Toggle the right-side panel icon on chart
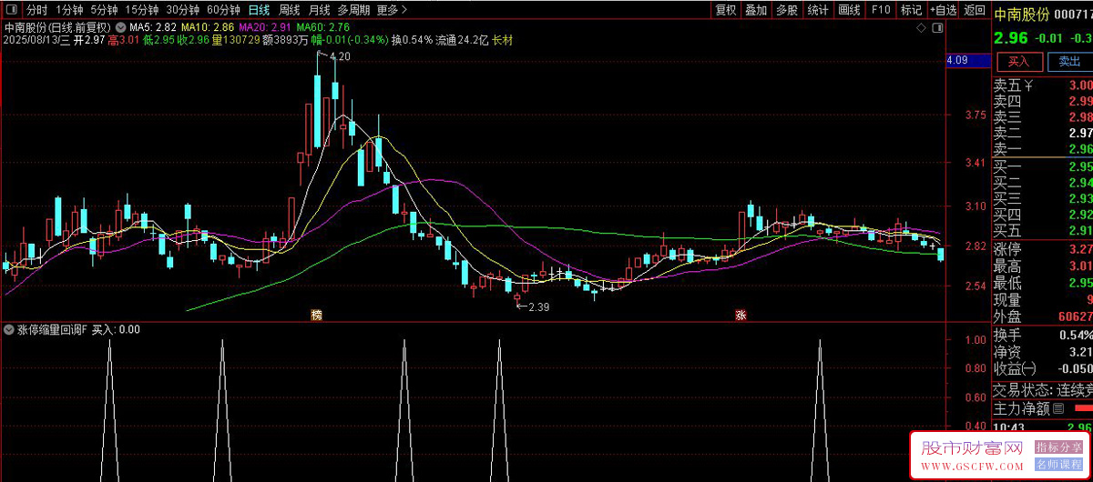This screenshot has width=1093, height=482. click(937, 28)
